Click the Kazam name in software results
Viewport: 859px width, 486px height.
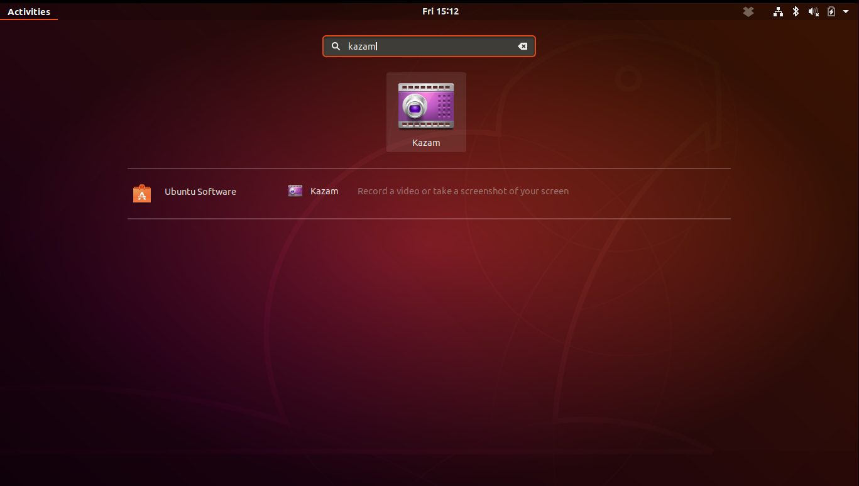click(324, 191)
